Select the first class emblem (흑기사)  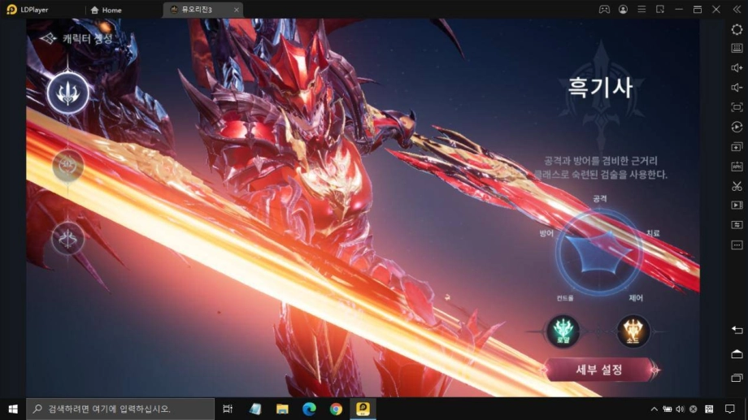coord(67,93)
